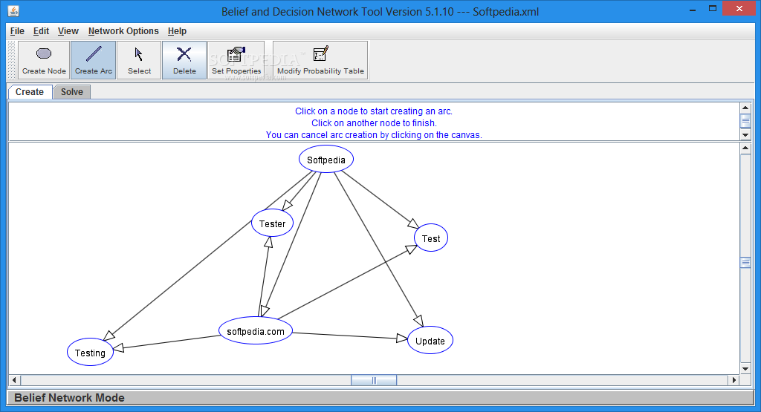Open Modify Probability Table tool
Screen dimensions: 761x412
point(320,60)
